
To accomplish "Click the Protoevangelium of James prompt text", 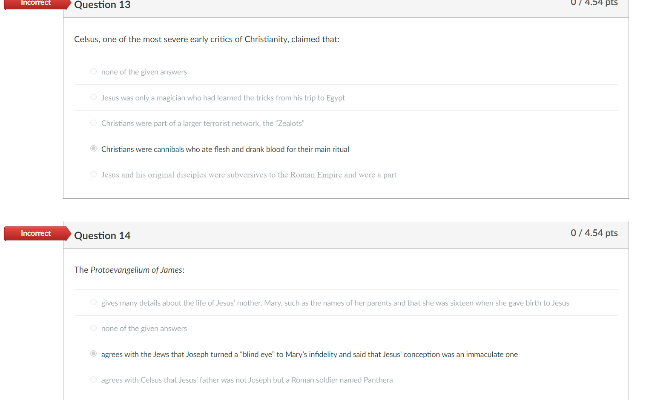I will pos(129,270).
